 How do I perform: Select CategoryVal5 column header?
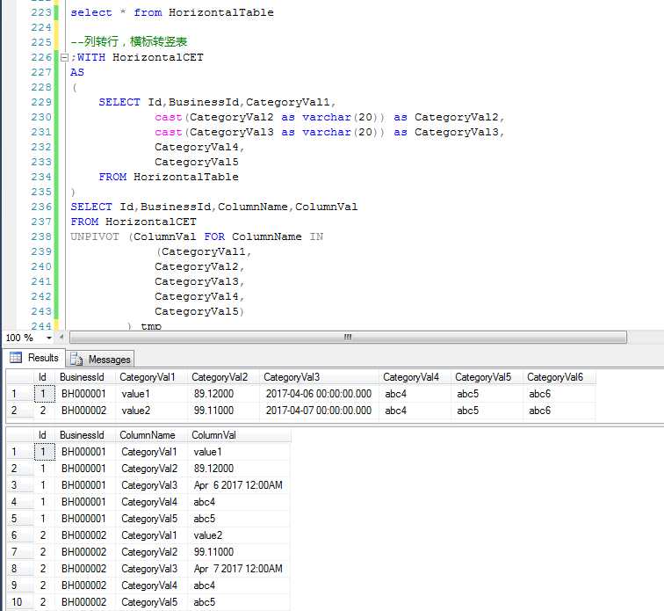pyautogui.click(x=487, y=377)
